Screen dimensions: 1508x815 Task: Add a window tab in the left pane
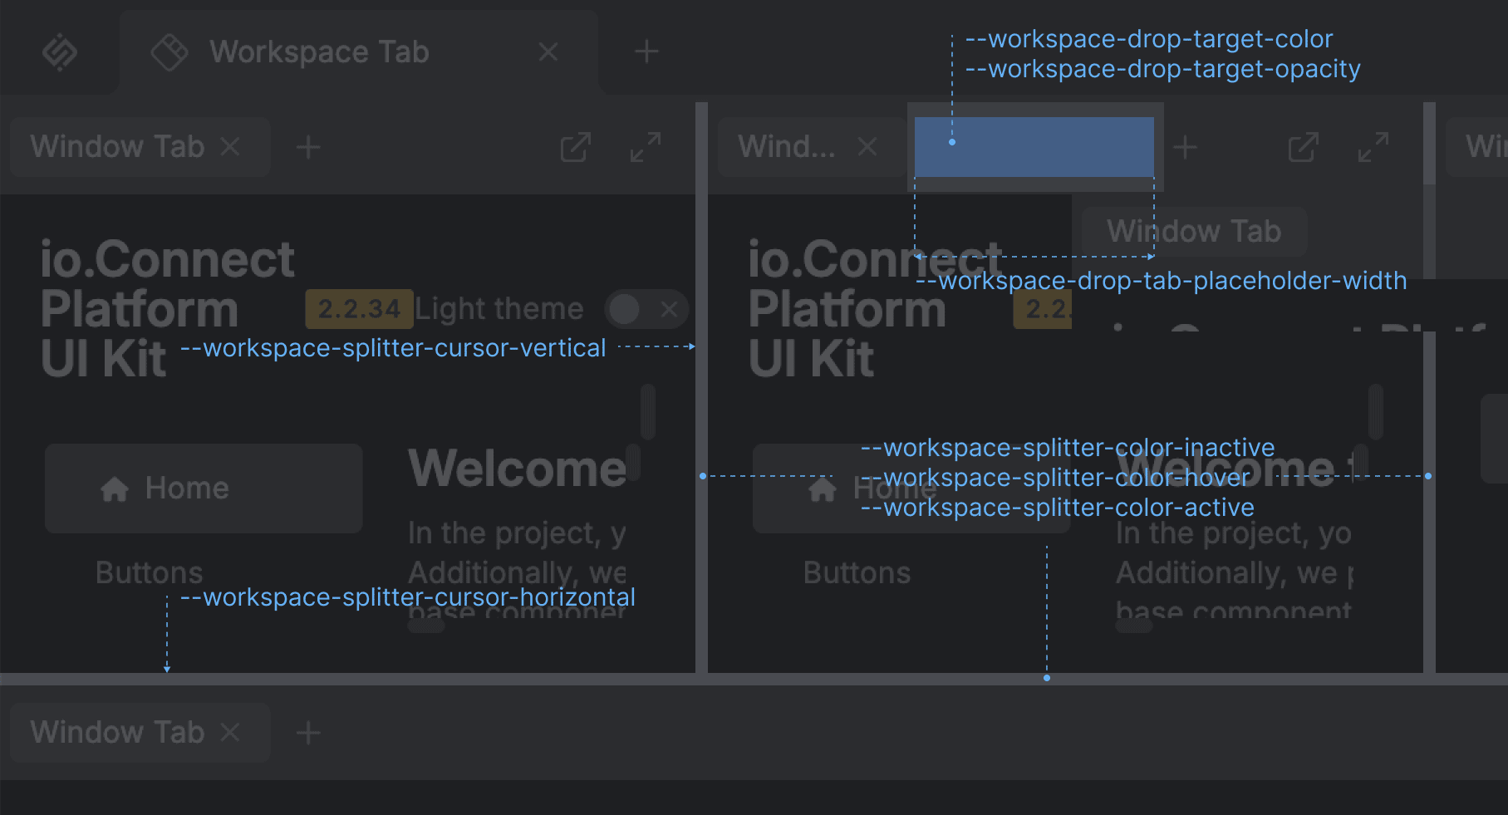(x=308, y=148)
